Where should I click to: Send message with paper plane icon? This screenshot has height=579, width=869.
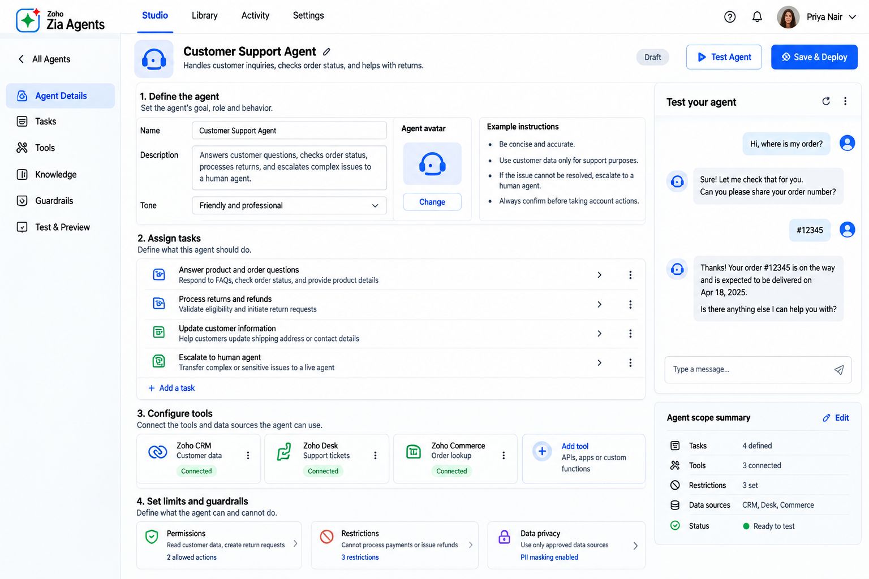839,370
